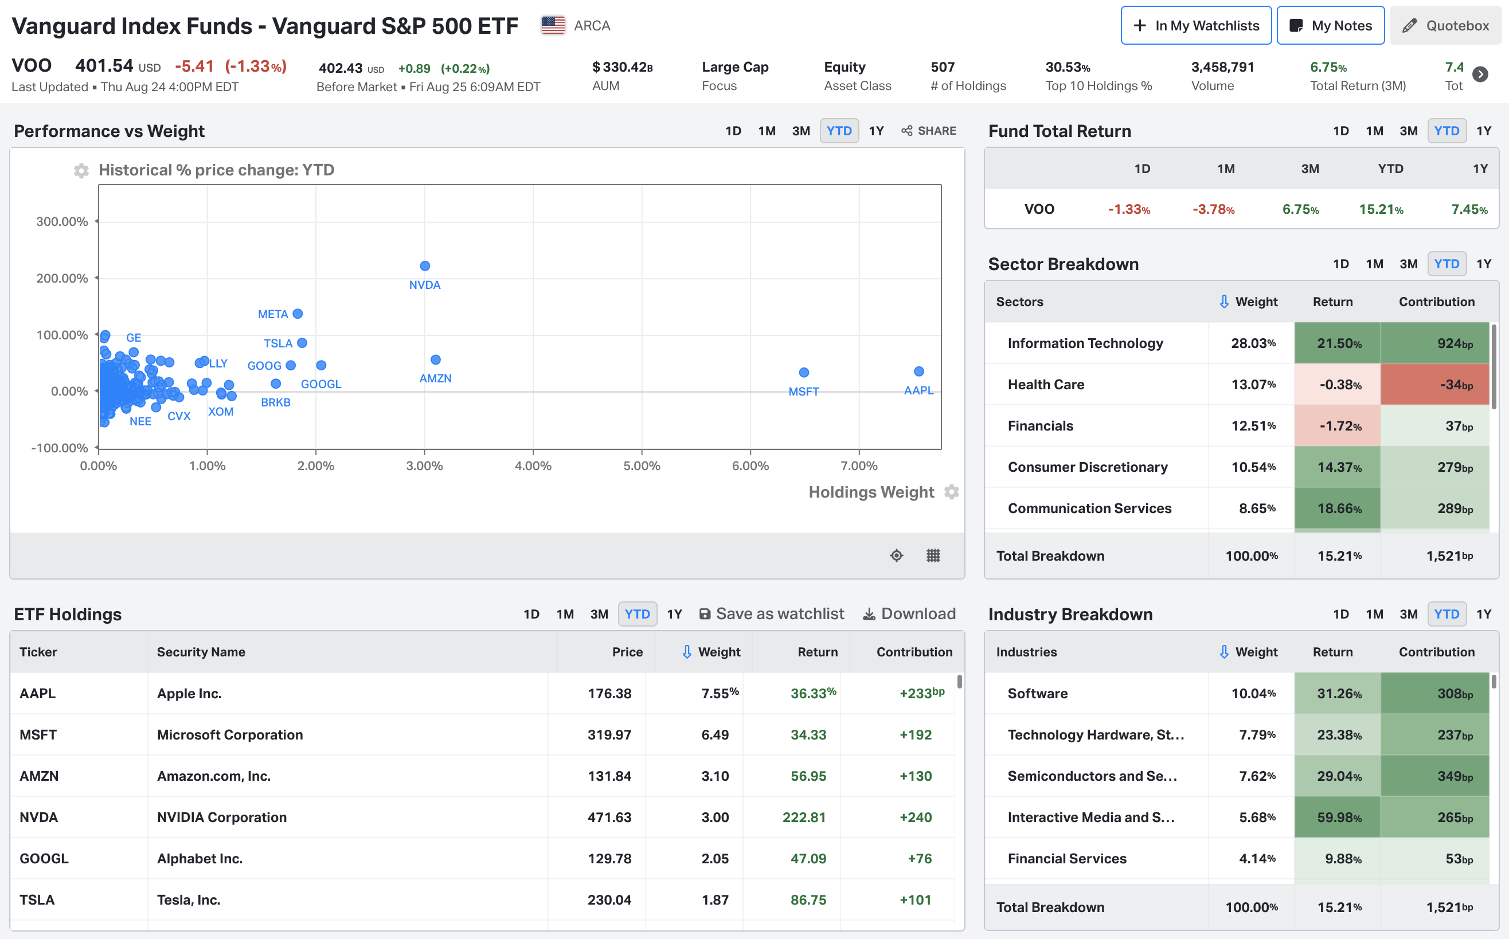Click the TSLA data point in chart

pos(302,343)
